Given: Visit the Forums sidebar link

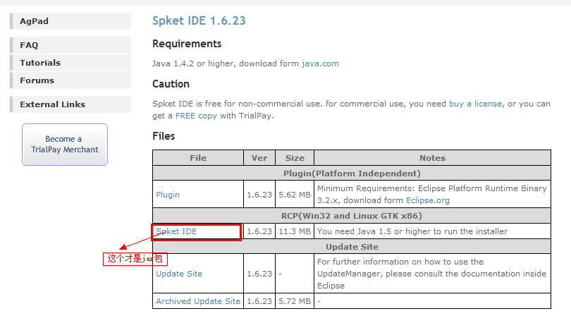Looking at the screenshot, I should (x=37, y=80).
